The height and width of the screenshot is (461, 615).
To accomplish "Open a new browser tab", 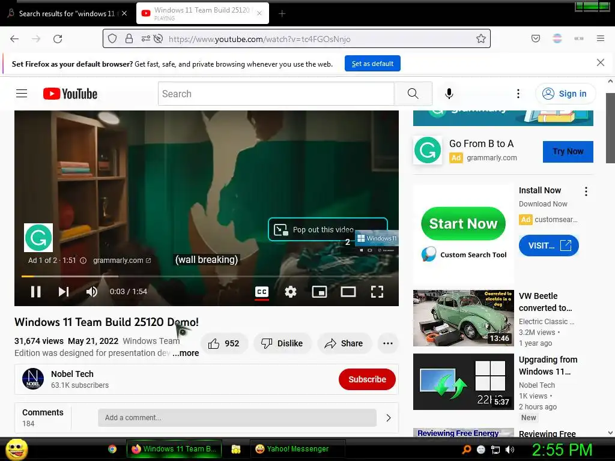I will (x=282, y=14).
